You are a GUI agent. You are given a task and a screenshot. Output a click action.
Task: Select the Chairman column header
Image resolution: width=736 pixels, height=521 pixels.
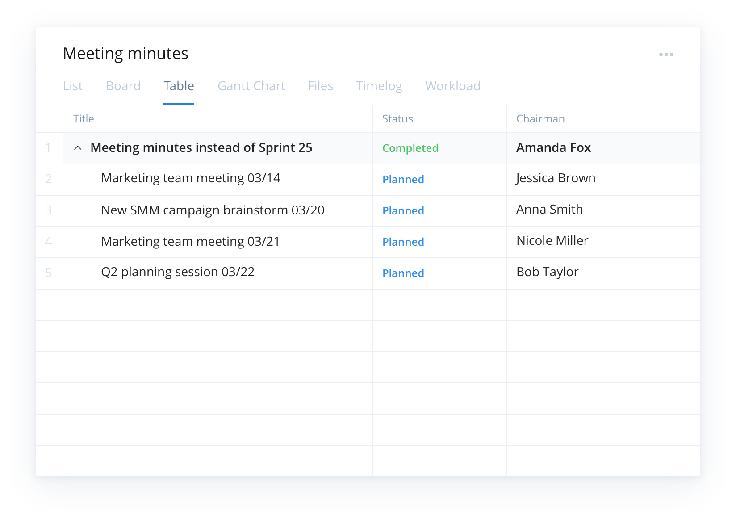540,118
